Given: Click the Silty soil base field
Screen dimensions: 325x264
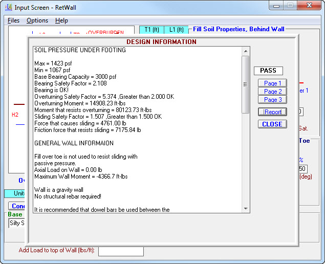Looking at the screenshot, I should pyautogui.click(x=17, y=224).
